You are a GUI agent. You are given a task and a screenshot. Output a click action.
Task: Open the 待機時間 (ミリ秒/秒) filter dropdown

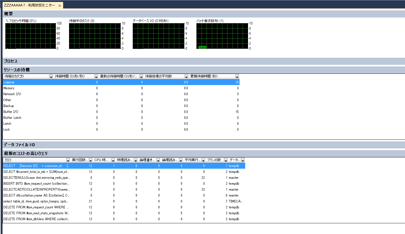tap(96, 77)
